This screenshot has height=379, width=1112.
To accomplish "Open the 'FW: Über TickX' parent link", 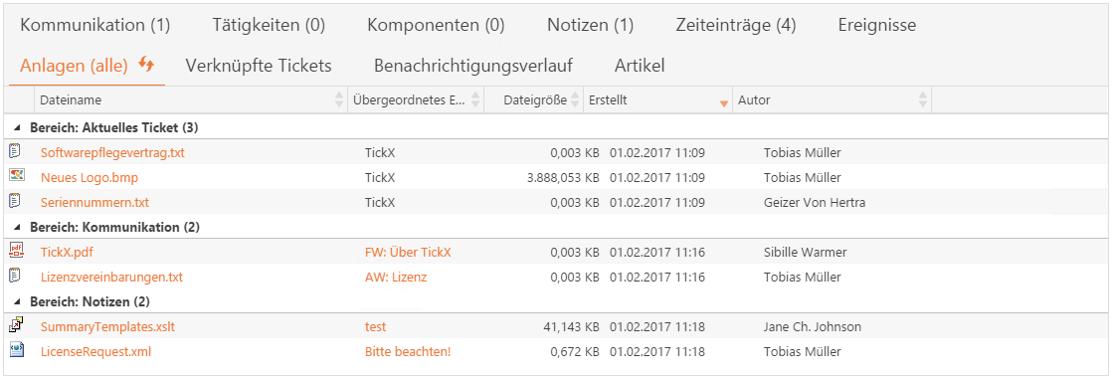I will (408, 252).
